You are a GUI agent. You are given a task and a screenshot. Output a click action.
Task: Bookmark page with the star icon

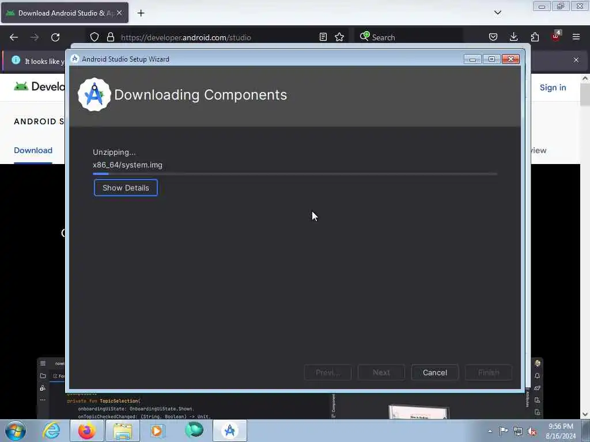pos(339,37)
